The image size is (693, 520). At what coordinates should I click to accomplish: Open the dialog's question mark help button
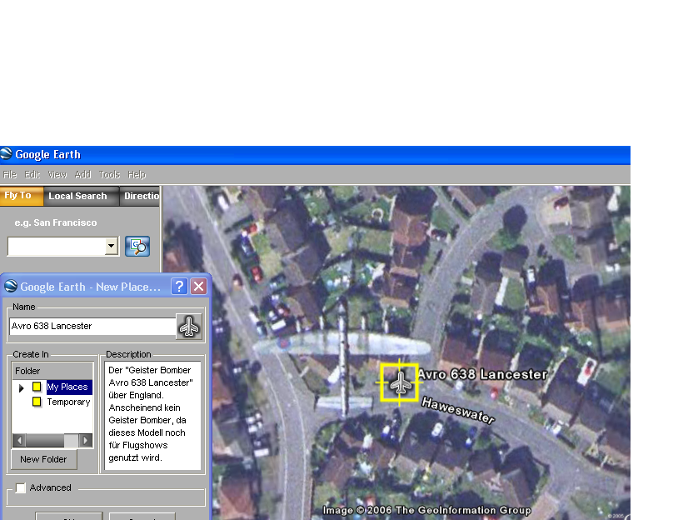[179, 287]
